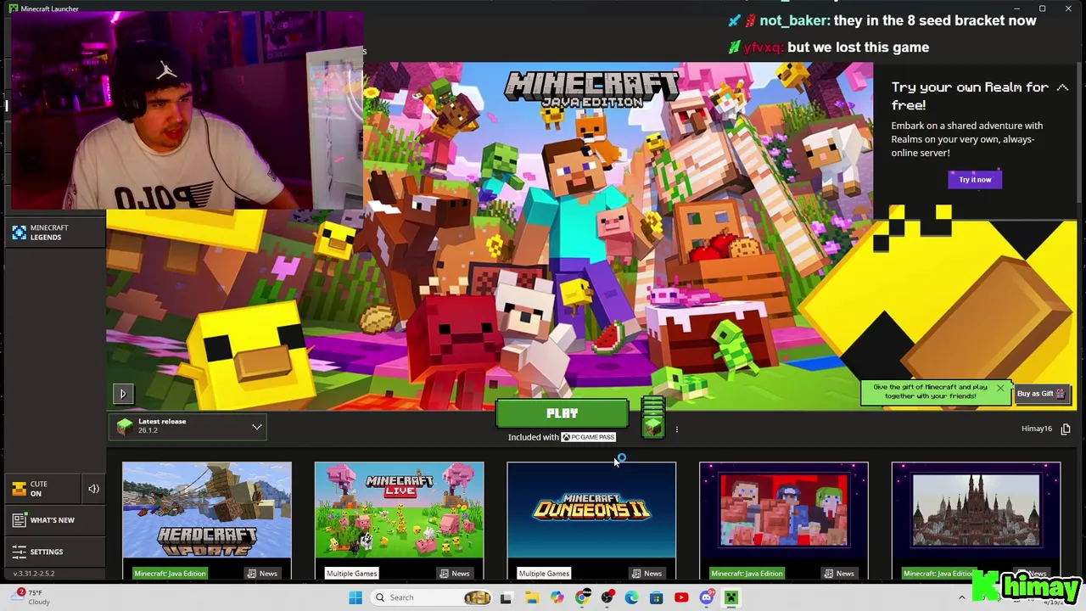Open Microsoft Store from the taskbar
This screenshot has height=611, width=1086.
[656, 597]
